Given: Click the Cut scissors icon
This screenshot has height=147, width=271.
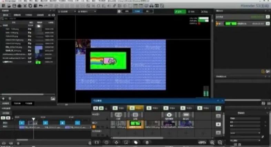Looking at the screenshot, I should [25, 6].
